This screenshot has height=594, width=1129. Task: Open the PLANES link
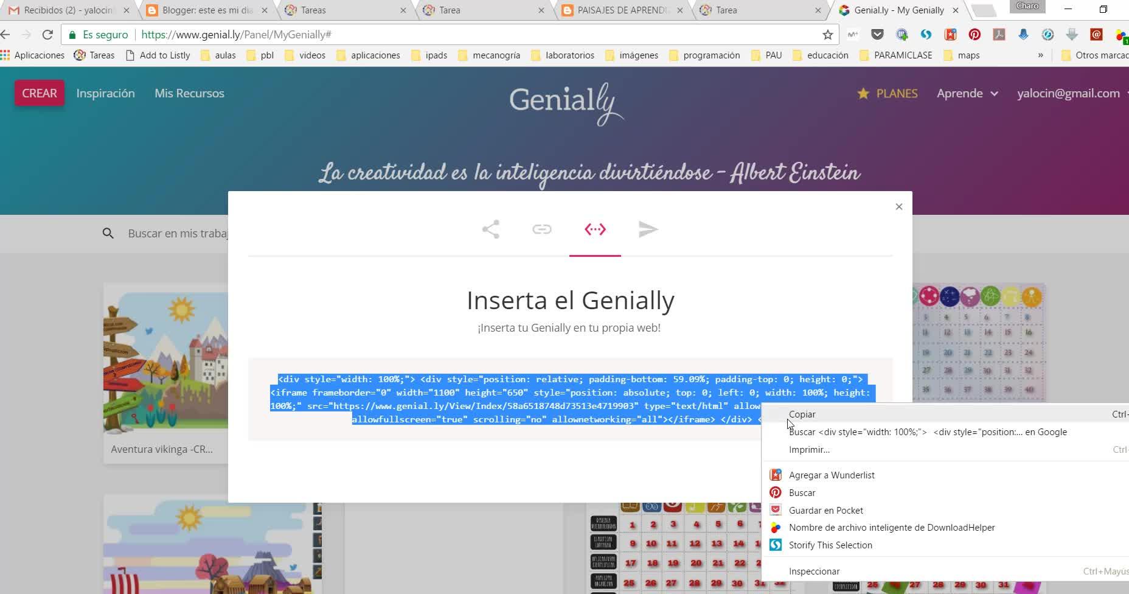click(x=897, y=94)
